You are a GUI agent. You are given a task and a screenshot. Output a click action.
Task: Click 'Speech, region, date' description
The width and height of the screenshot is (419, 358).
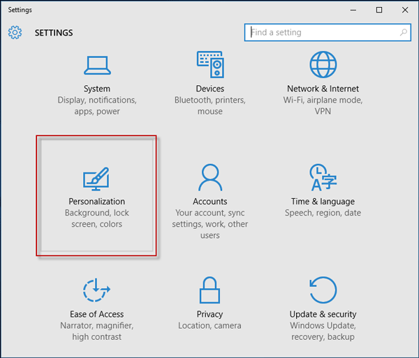[x=323, y=213]
